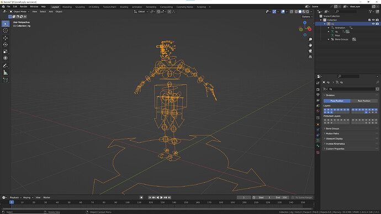Click the Pose Position button
This screenshot has width=381, height=214.
point(337,101)
